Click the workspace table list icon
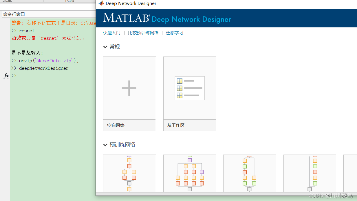 [190, 88]
